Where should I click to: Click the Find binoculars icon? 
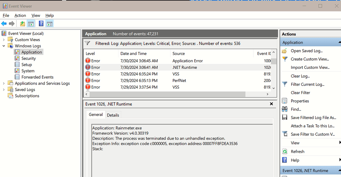point(285,109)
